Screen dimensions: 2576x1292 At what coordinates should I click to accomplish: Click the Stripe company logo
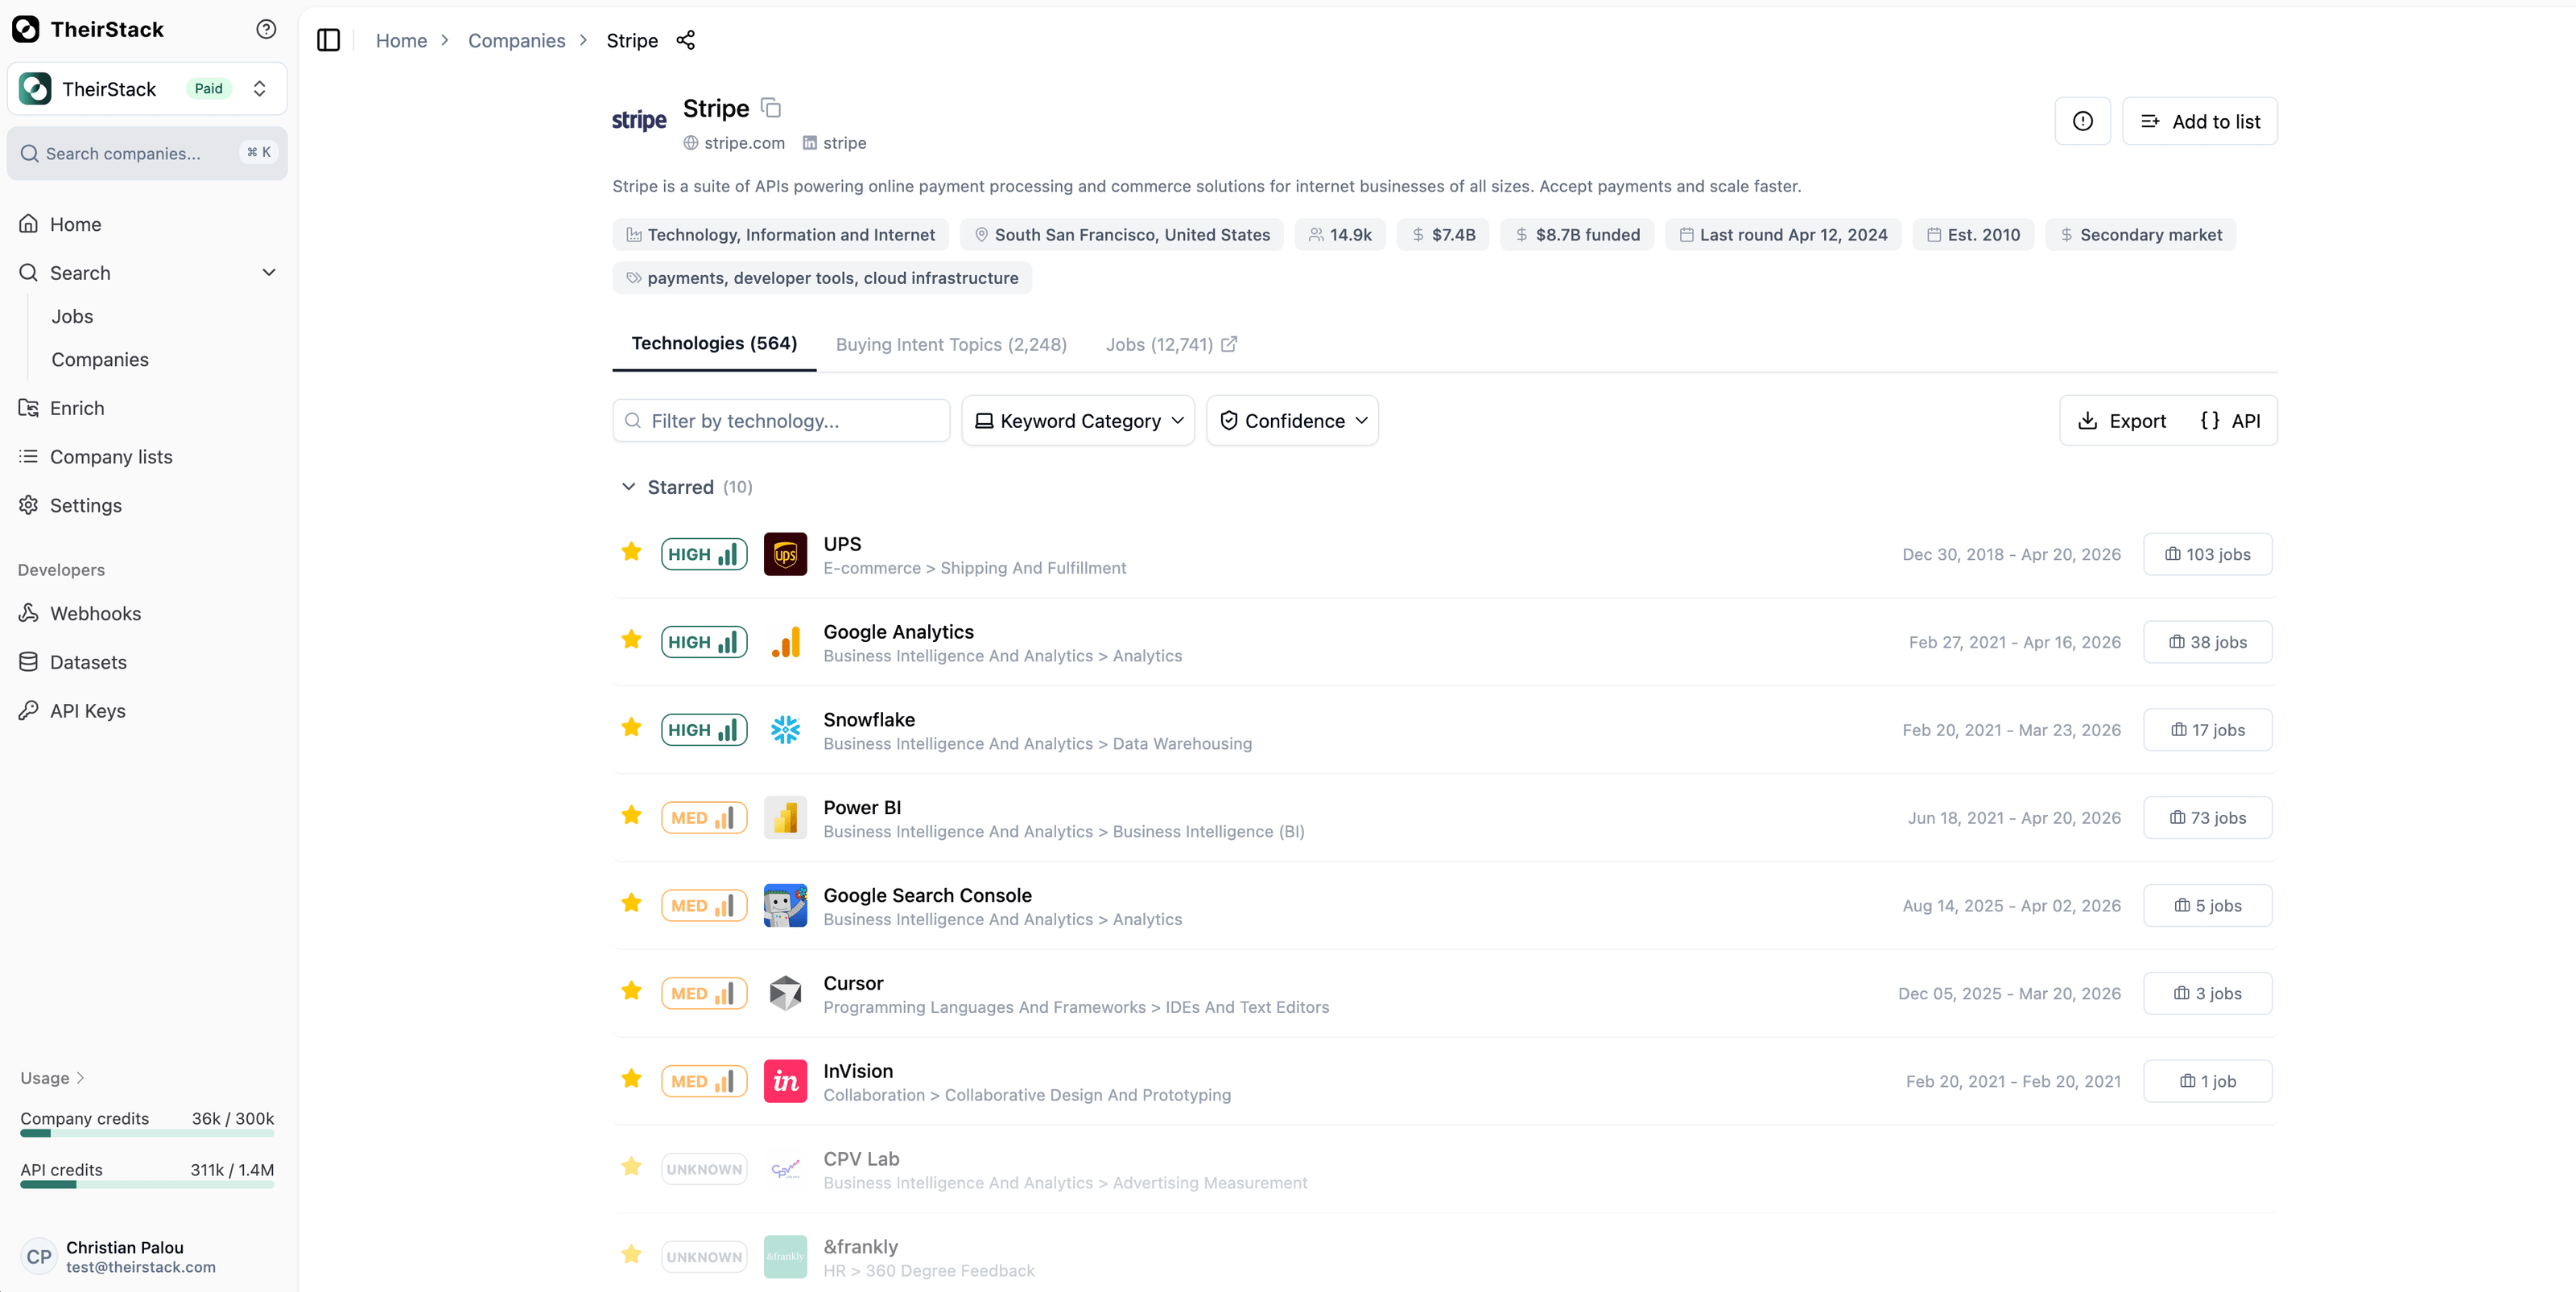639,121
